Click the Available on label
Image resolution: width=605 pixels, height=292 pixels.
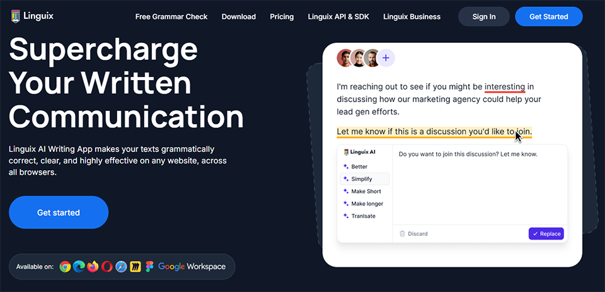point(35,267)
